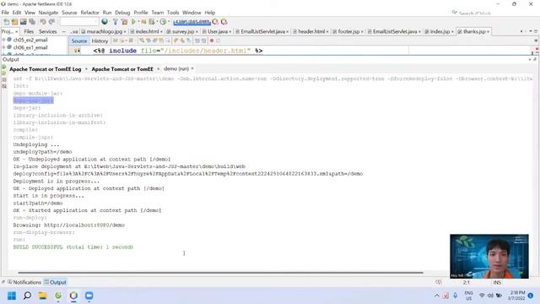Open the Tools menu

tap(173, 13)
